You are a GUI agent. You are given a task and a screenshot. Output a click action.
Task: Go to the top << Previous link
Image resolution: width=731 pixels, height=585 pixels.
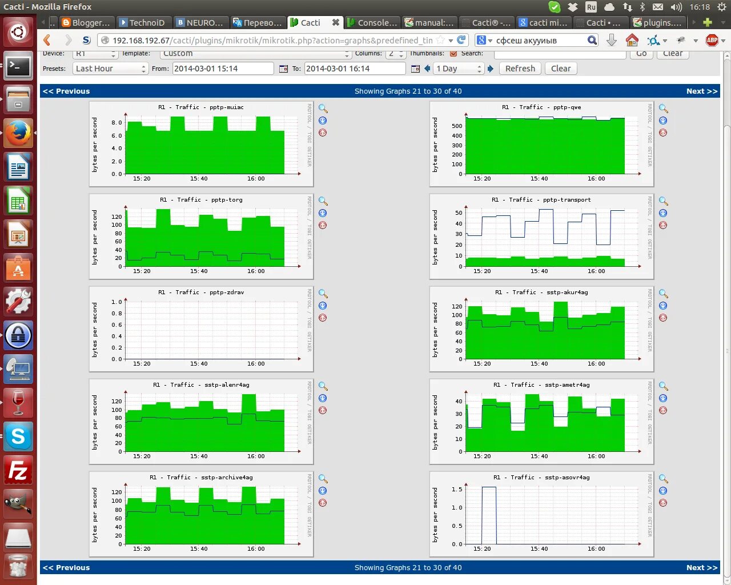pyautogui.click(x=66, y=91)
